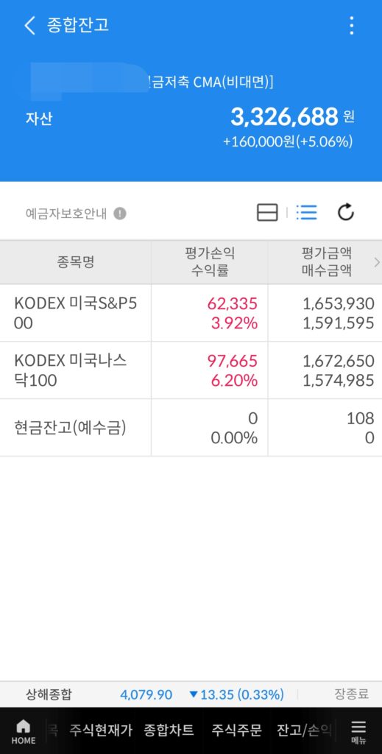382x754 pixels.
Task: Switch to list layout view icon
Action: (x=307, y=212)
